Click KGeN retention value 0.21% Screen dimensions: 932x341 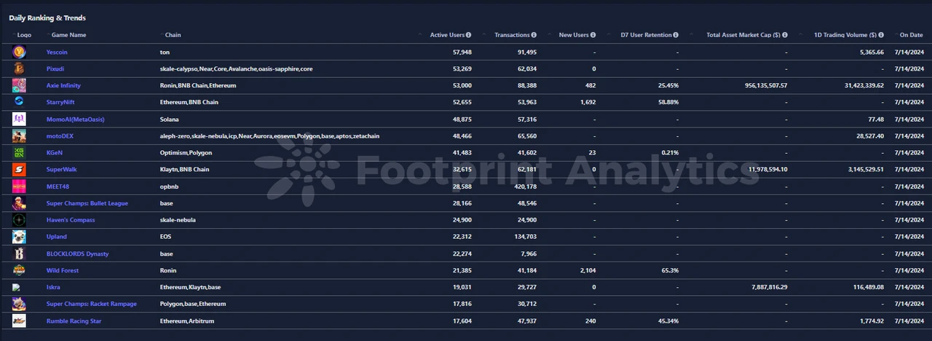(670, 152)
